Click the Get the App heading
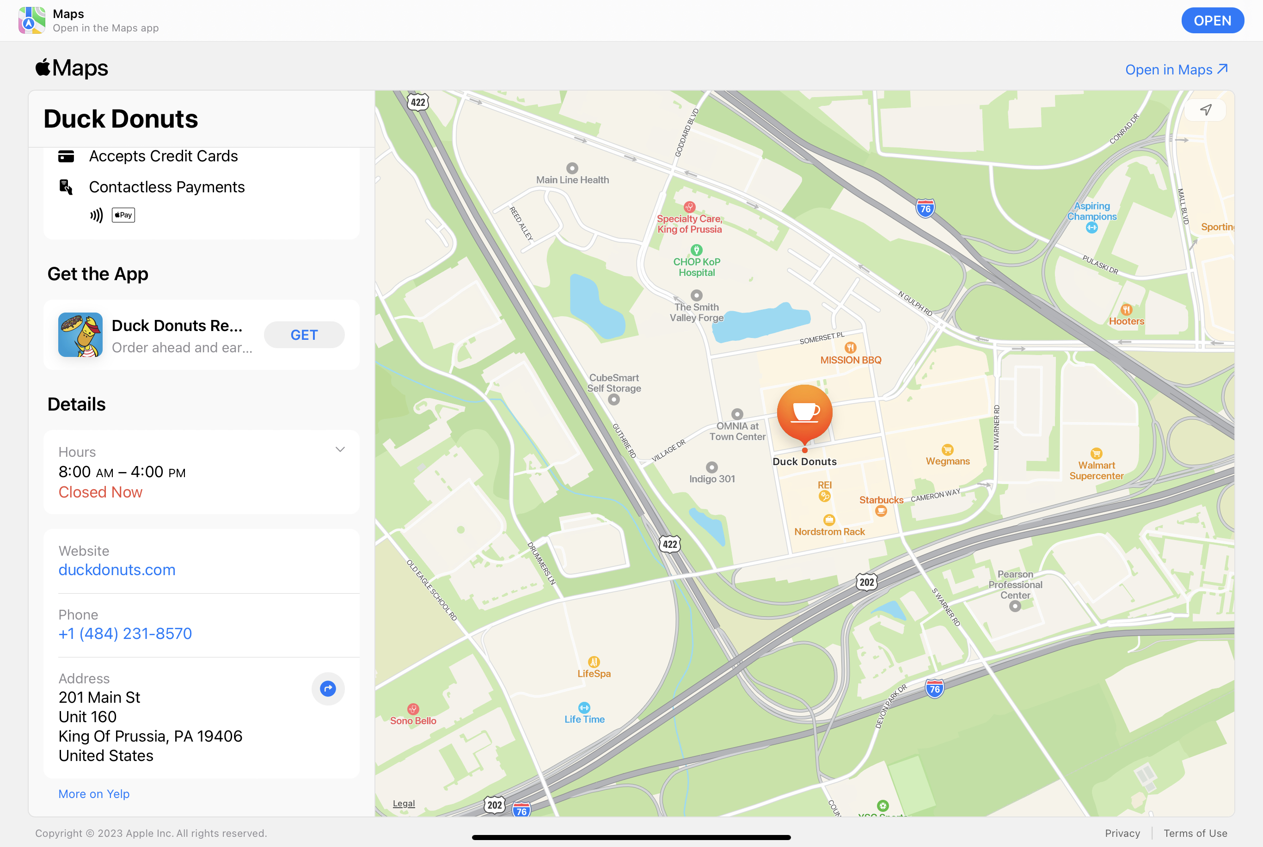The width and height of the screenshot is (1263, 847). pos(98,275)
